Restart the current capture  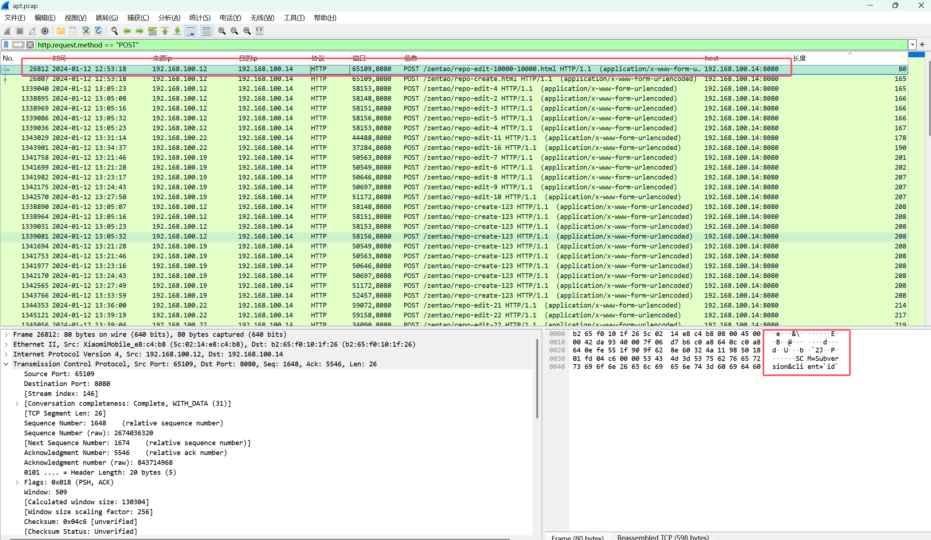pos(32,31)
